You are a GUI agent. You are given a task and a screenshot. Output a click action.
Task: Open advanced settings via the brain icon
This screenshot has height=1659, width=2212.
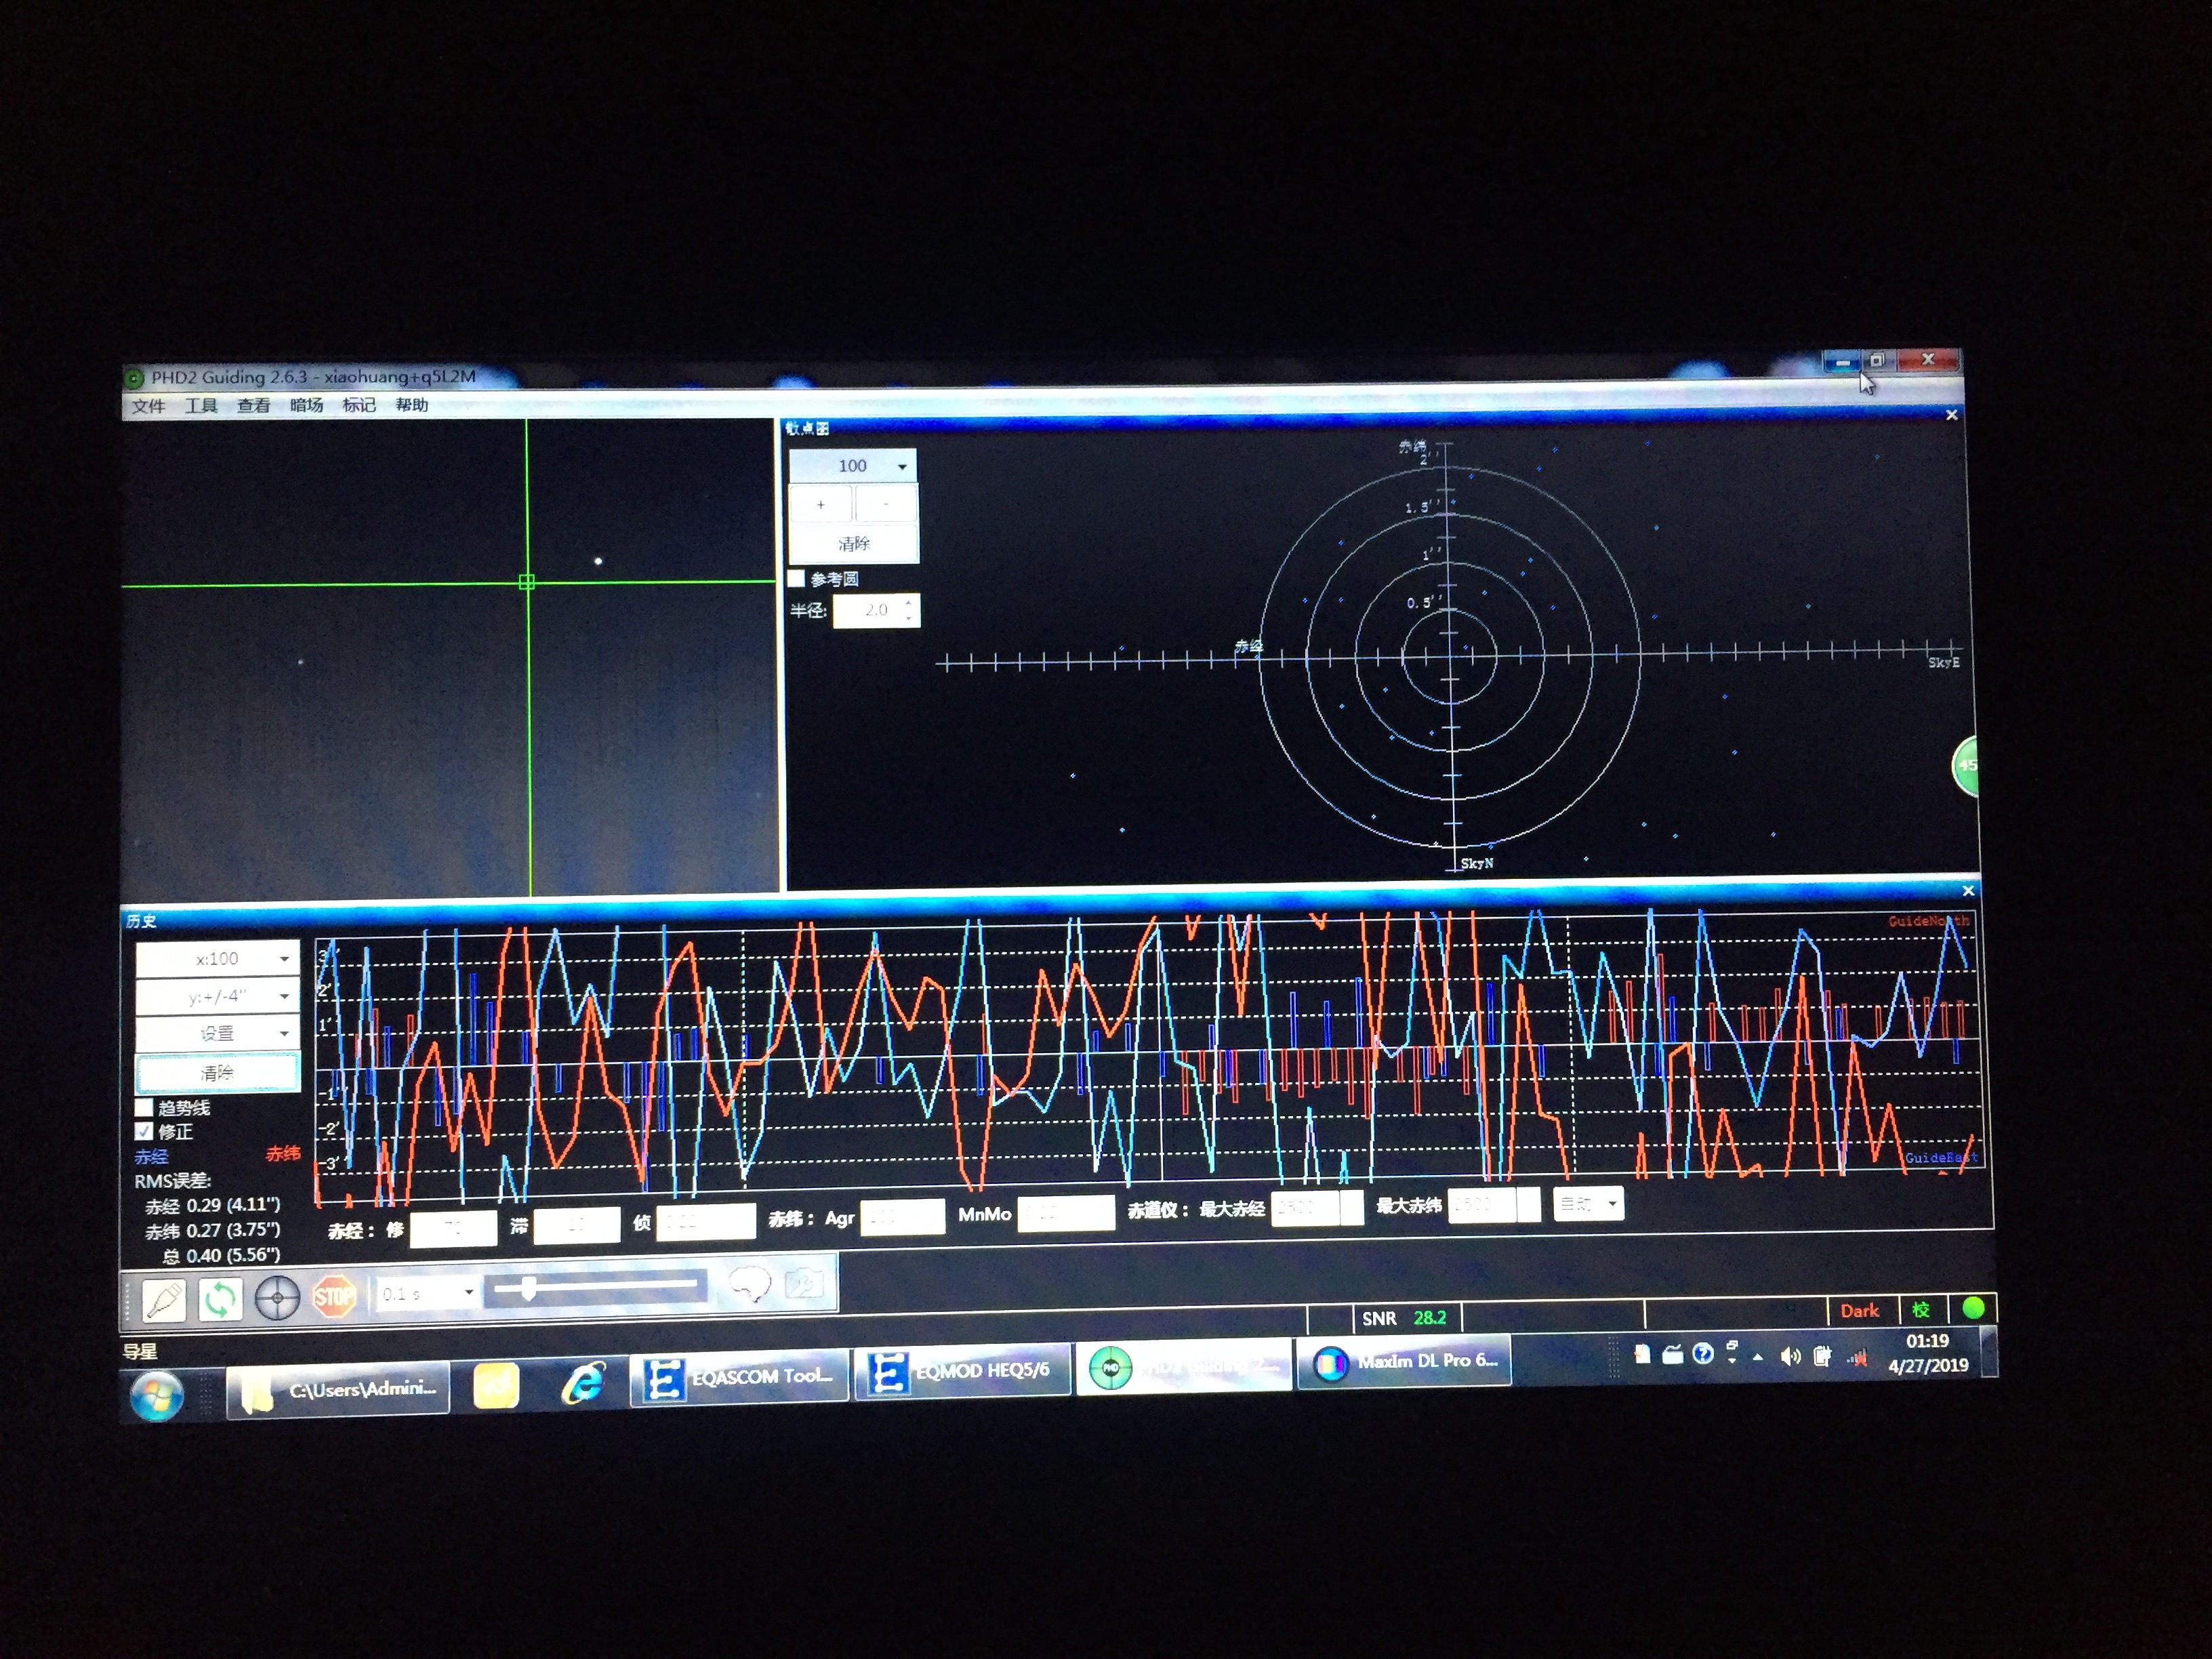[x=749, y=1284]
